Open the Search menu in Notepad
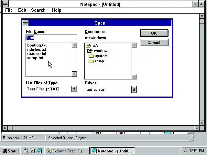 [38, 10]
